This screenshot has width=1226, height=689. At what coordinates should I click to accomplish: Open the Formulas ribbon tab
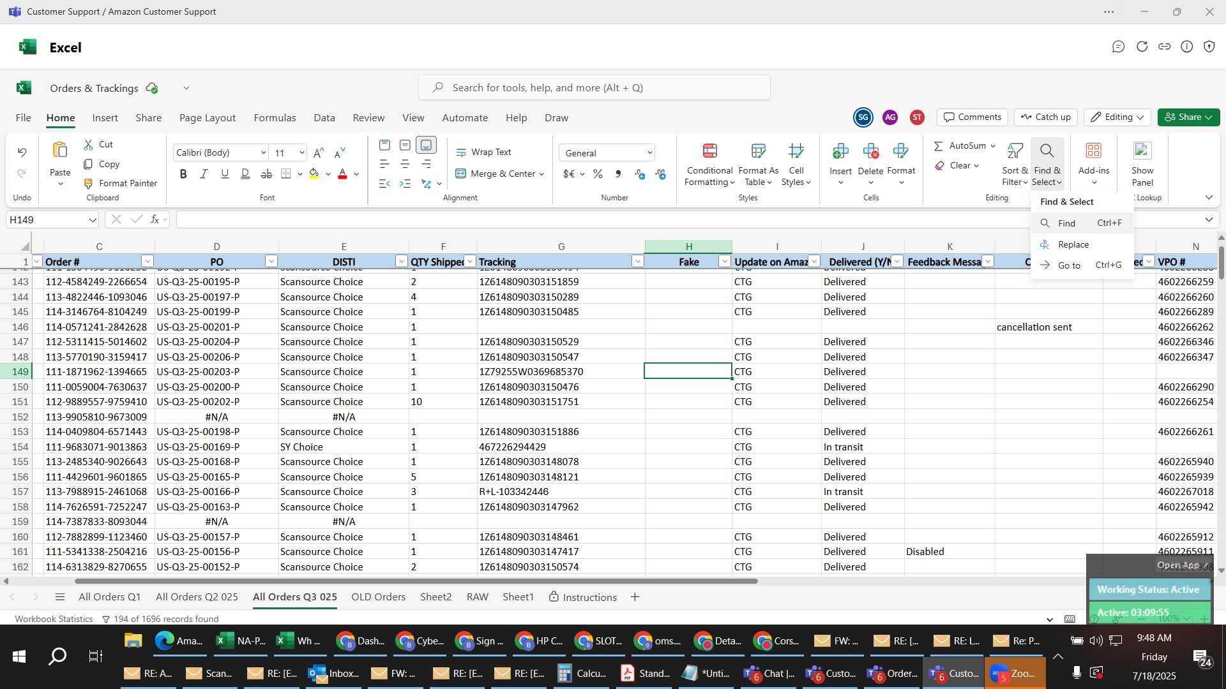275,117
